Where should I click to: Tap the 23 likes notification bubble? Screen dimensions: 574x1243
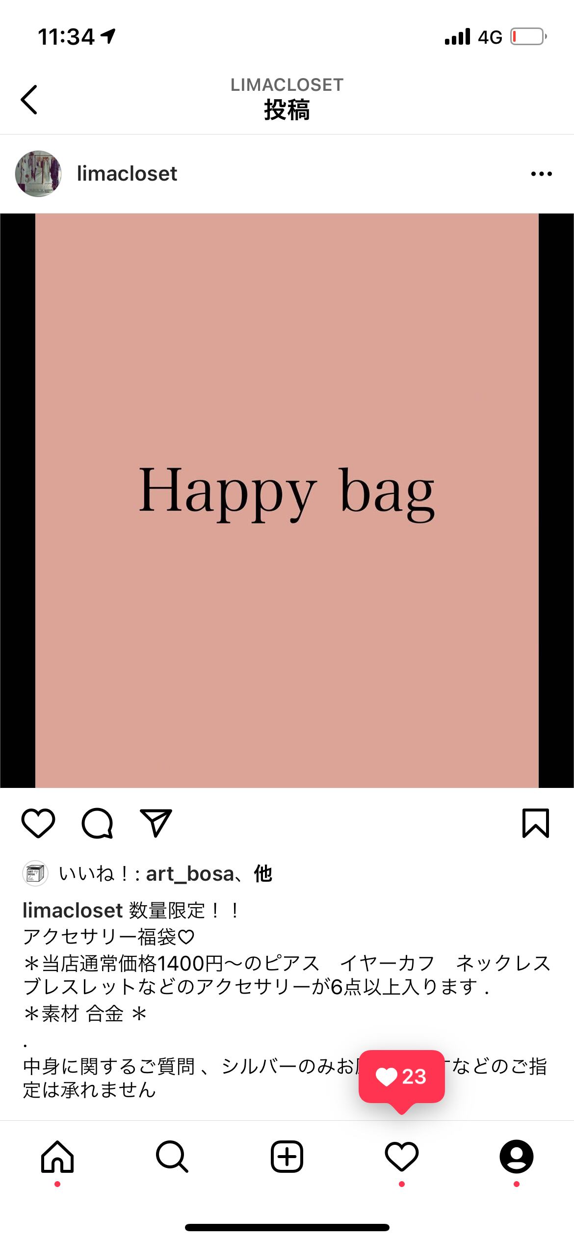(x=401, y=1078)
